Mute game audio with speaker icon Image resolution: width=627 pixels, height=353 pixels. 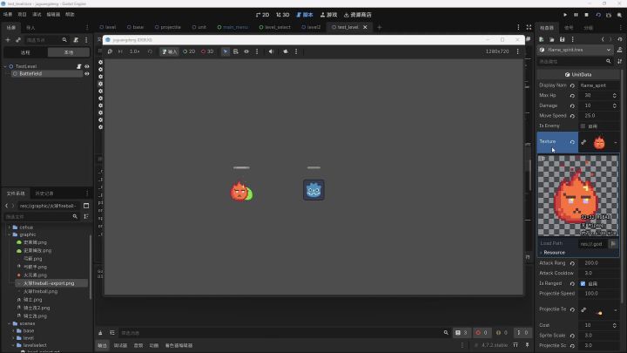(271, 51)
